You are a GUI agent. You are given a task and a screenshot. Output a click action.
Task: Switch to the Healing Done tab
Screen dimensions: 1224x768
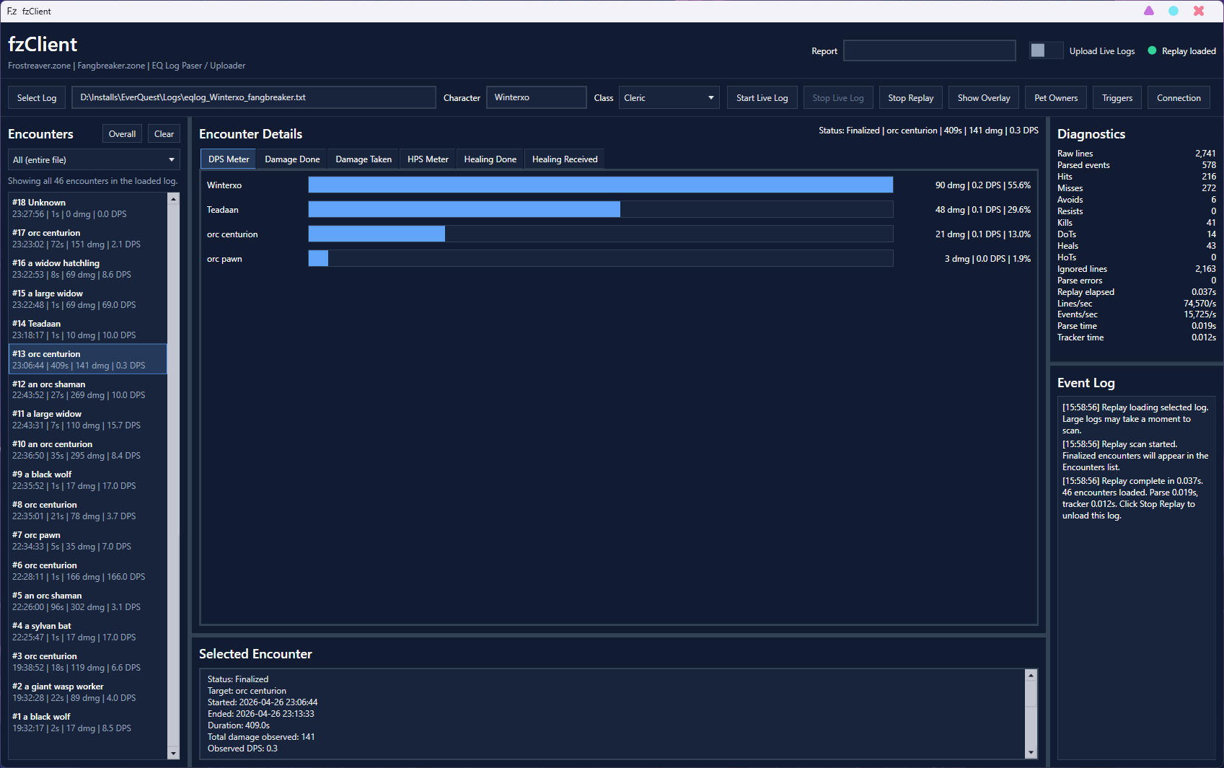tap(490, 159)
